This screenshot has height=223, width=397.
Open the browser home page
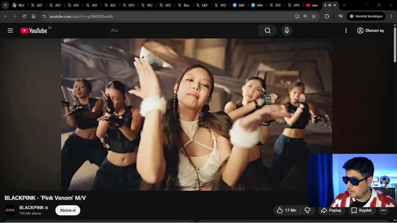point(33,16)
